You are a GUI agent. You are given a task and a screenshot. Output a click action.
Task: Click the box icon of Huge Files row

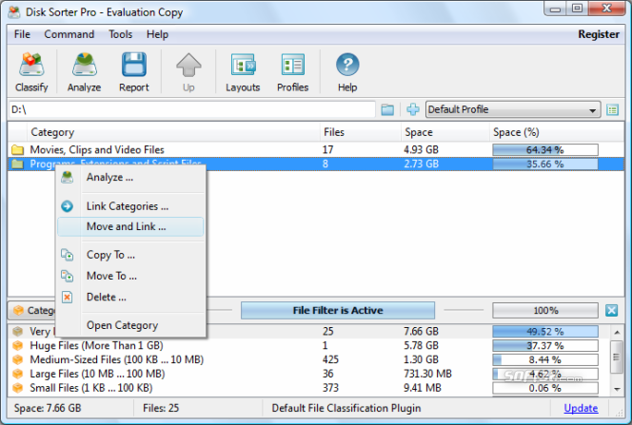[x=18, y=345]
